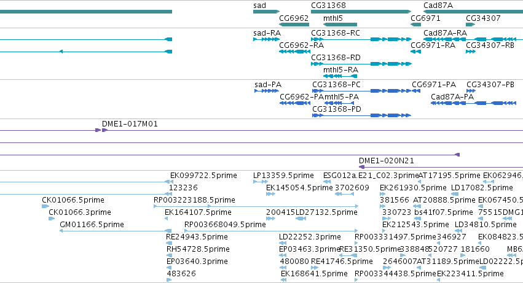Select protein CG6971-PA label
This screenshot has width=523, height=283.
[434, 85]
